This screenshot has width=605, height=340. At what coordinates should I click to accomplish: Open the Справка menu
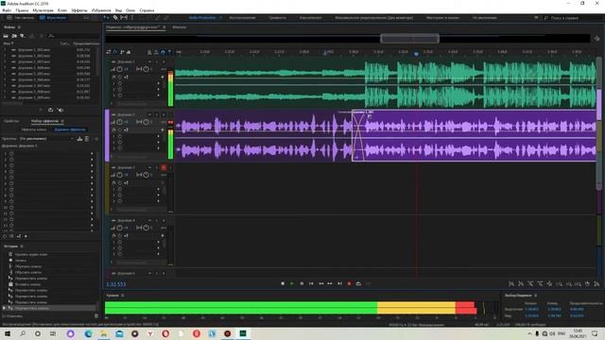pyautogui.click(x=147, y=10)
